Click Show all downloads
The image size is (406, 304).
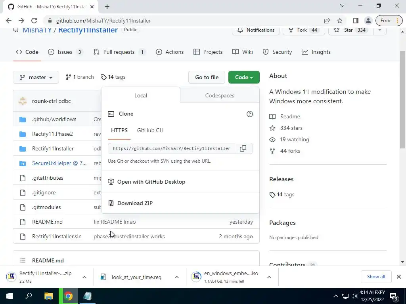tap(376, 277)
